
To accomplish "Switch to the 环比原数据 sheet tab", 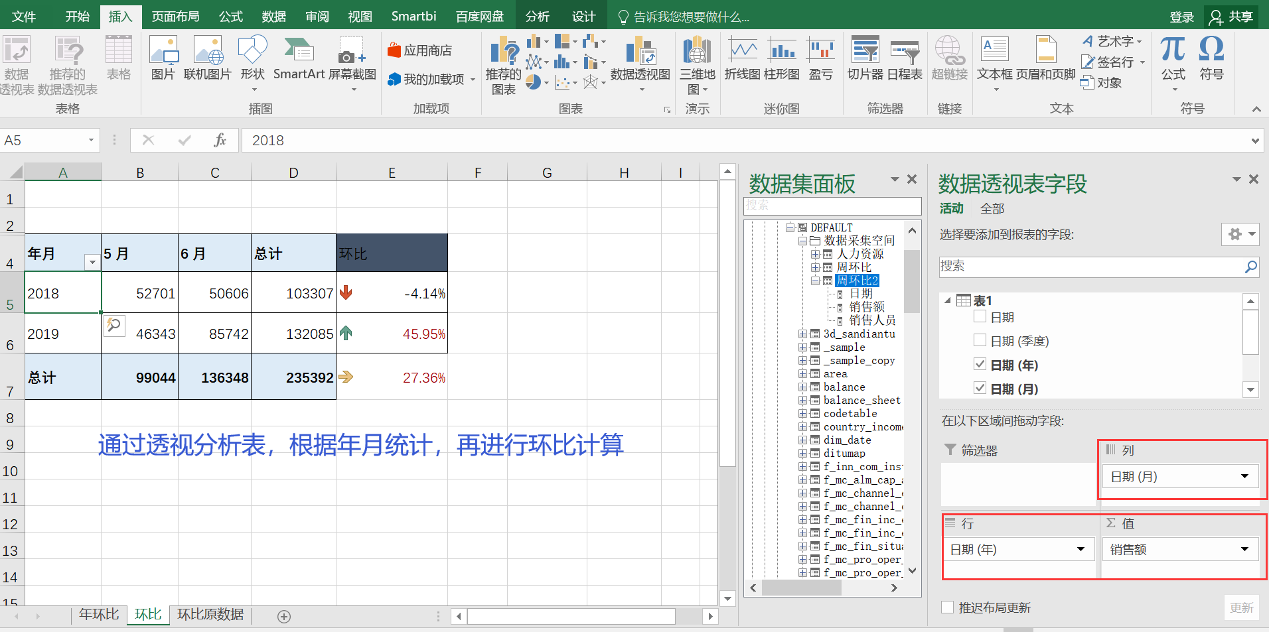I will [x=210, y=614].
